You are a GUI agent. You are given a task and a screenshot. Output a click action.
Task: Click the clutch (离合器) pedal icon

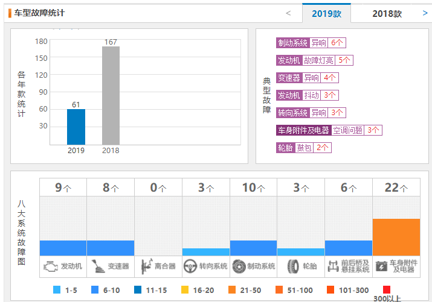click(x=147, y=266)
